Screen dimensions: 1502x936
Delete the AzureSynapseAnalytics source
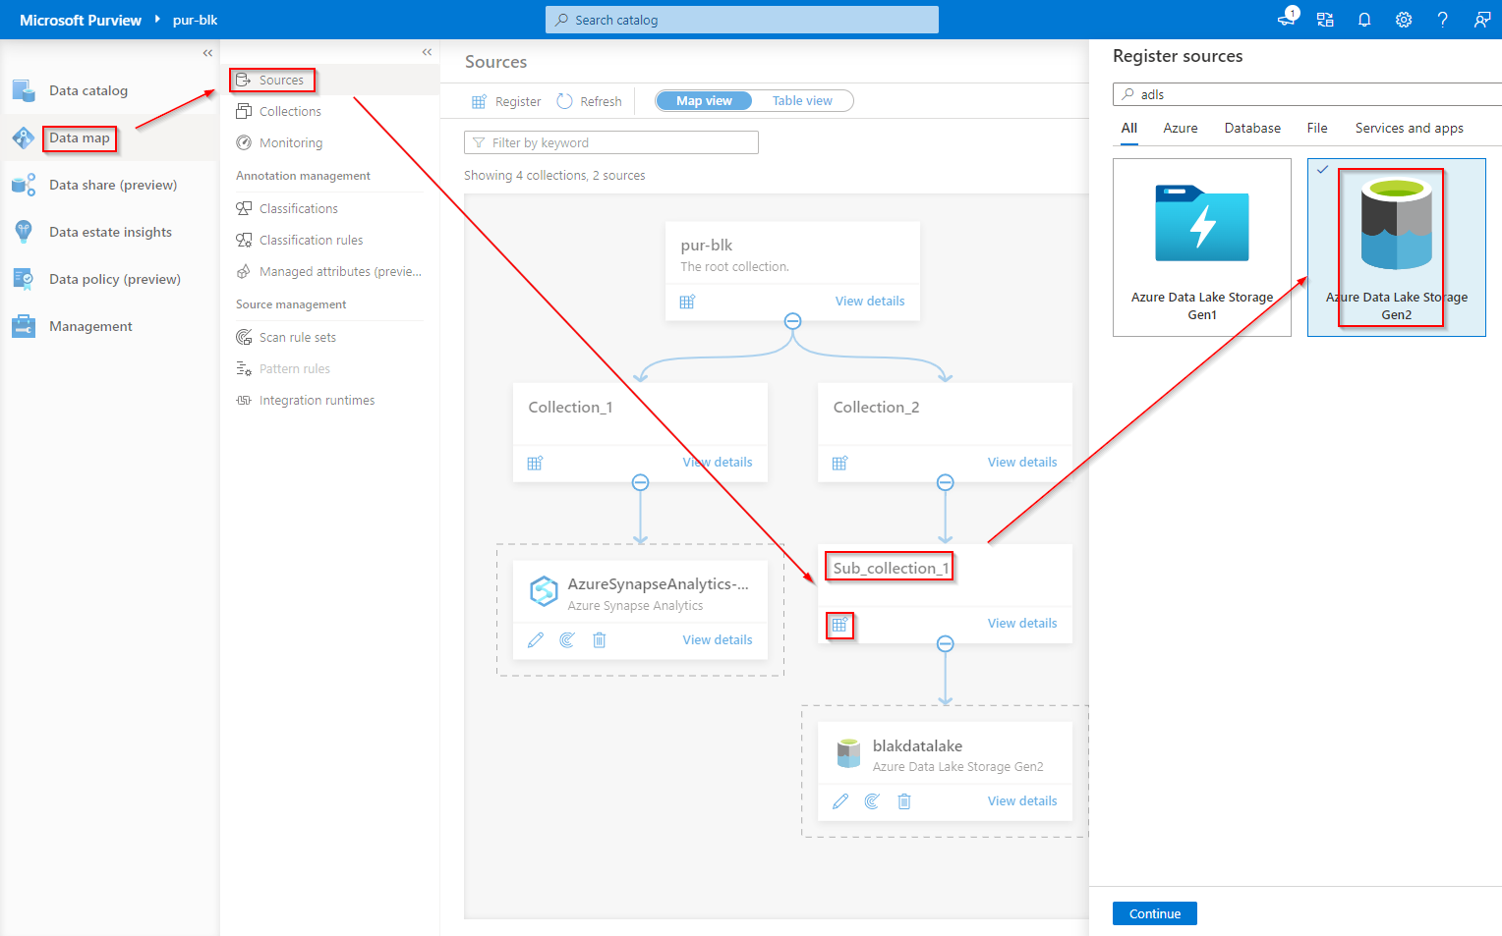tap(600, 640)
